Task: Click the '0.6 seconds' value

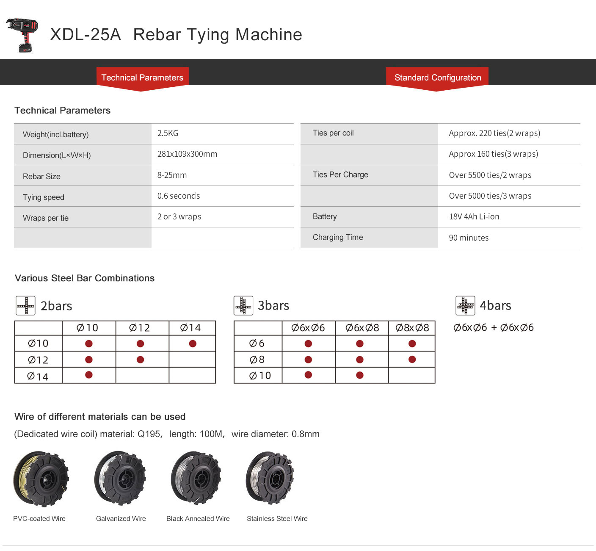Action: point(179,196)
